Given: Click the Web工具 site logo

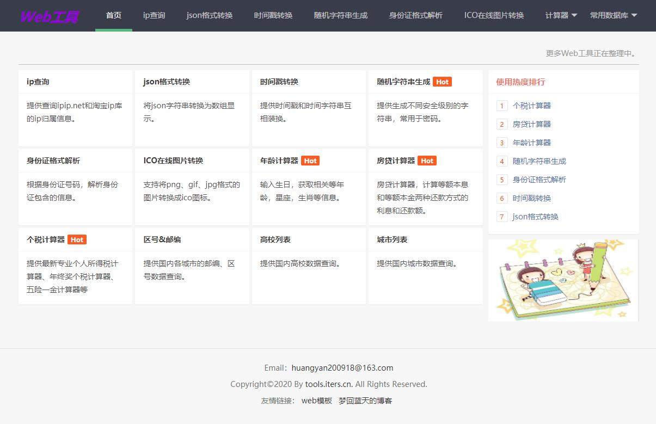Looking at the screenshot, I should point(49,16).
